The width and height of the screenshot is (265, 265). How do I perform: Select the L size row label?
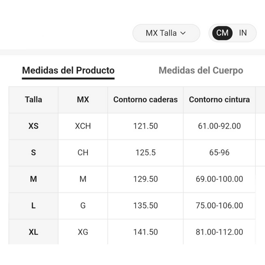pyautogui.click(x=34, y=206)
